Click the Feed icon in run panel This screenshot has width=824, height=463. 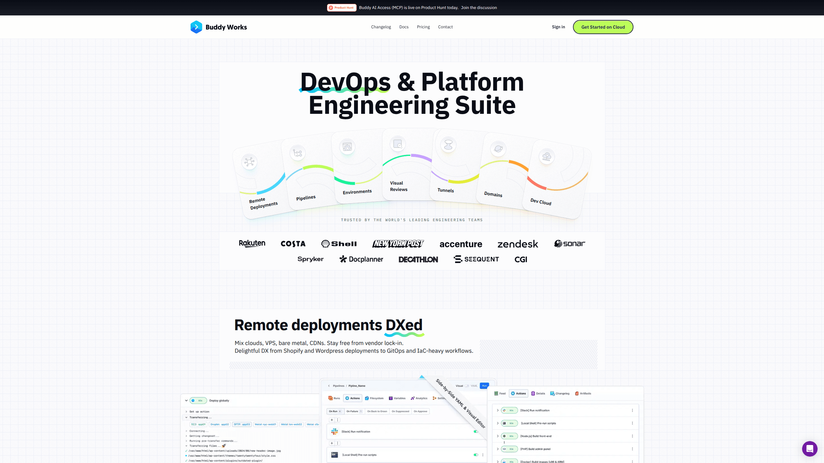pos(496,394)
